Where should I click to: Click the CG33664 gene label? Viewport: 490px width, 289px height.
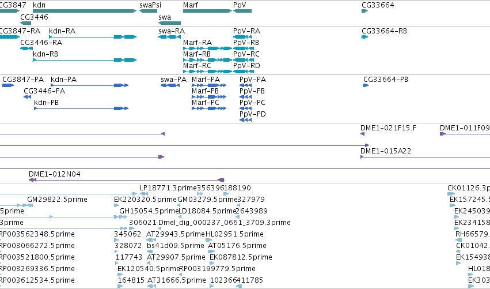pyautogui.click(x=378, y=5)
